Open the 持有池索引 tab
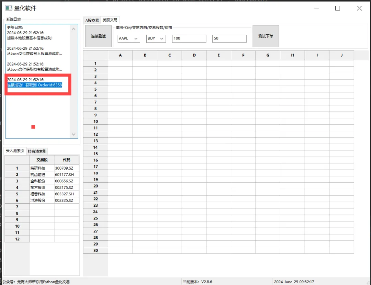This screenshot has height=285, width=371. point(37,151)
